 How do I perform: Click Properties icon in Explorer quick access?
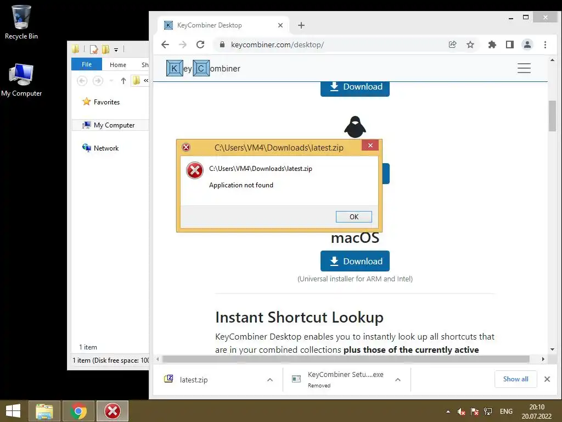coord(93,49)
